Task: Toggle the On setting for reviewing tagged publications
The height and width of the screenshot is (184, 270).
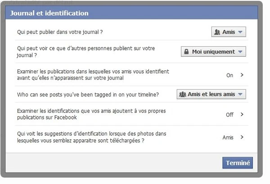Action: tap(229, 75)
